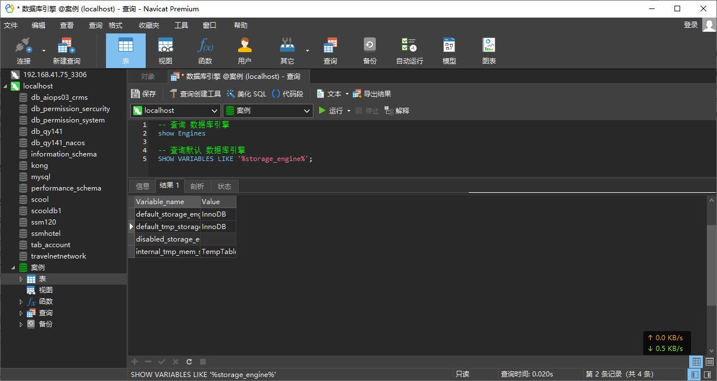
Task: Open the 编辑 menu
Action: 39,25
